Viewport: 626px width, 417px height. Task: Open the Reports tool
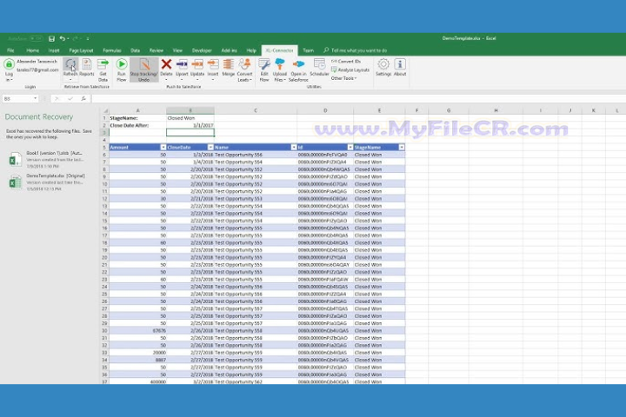(x=87, y=67)
